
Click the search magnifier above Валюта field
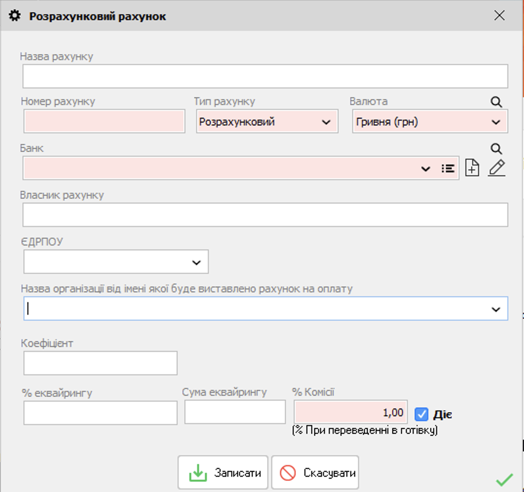tap(496, 102)
